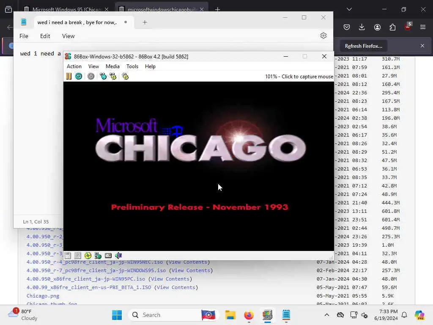This screenshot has height=325, width=433.
Task: Dismiss the Refresh Firefox notification bar
Action: 422,46
